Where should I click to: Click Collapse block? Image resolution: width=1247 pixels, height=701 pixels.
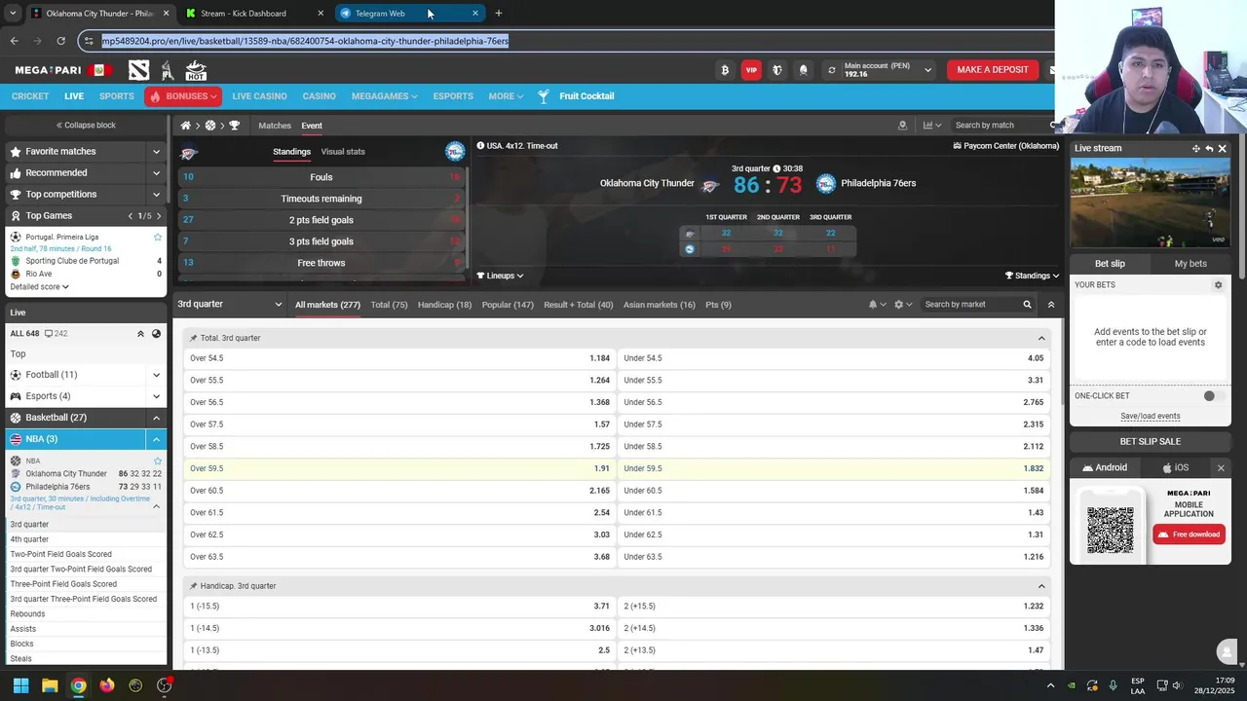point(86,126)
